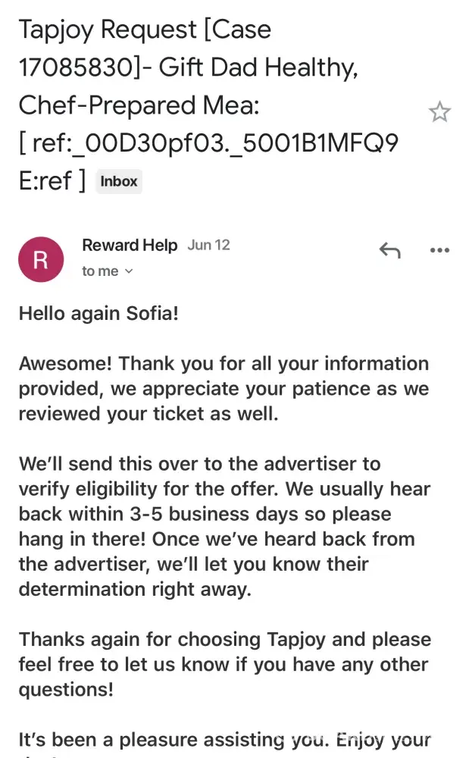Tap the Jun 12 date stamp
472x758 pixels.
click(x=208, y=245)
